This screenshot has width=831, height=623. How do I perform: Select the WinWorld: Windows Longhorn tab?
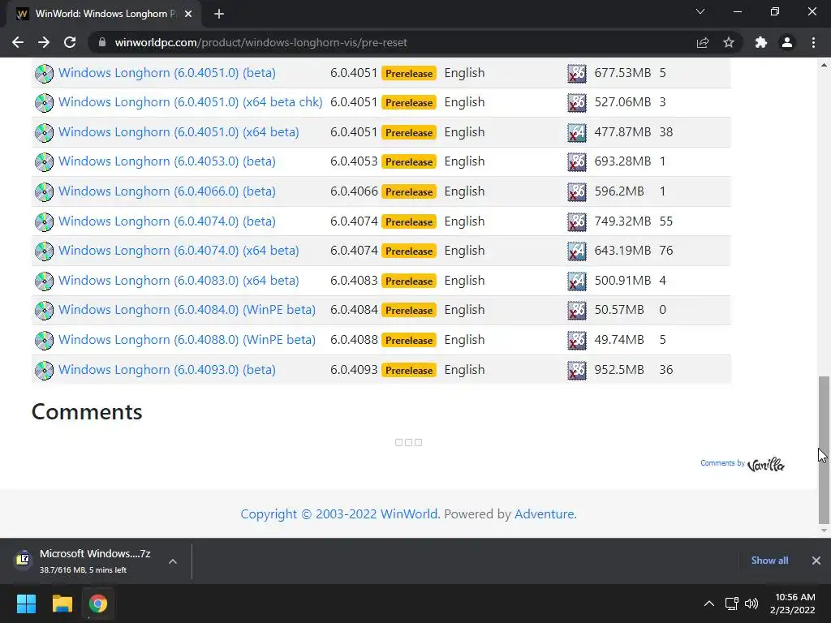coord(105,14)
